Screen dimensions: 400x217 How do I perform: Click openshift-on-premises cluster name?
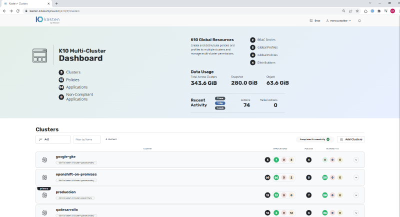pos(76,174)
